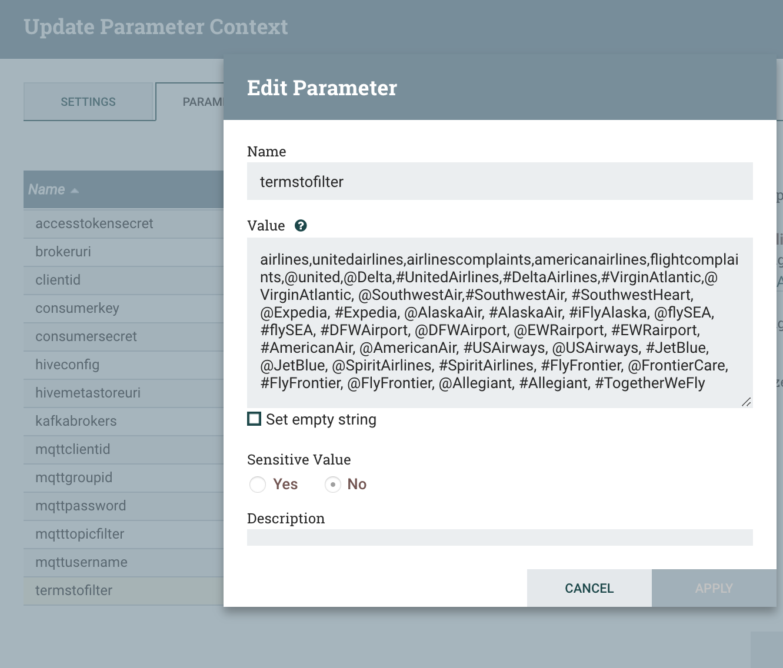Select the kafkabrokers parameter row

click(x=124, y=422)
